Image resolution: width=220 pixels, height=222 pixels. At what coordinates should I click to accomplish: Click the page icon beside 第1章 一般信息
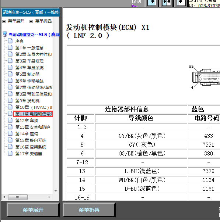tap(10, 47)
